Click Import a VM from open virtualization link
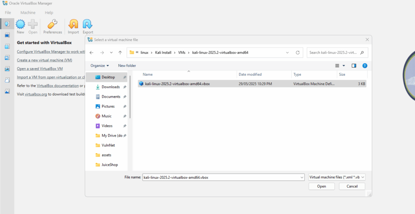The height and width of the screenshot is (214, 415). [51, 77]
